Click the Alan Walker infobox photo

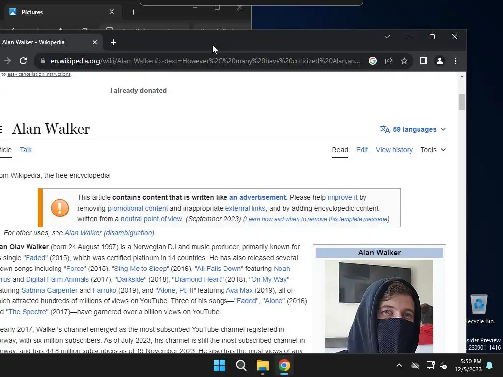(x=379, y=306)
